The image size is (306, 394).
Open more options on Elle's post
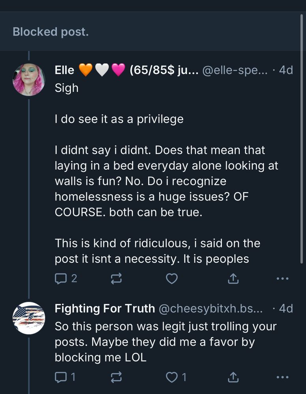pos(283,279)
